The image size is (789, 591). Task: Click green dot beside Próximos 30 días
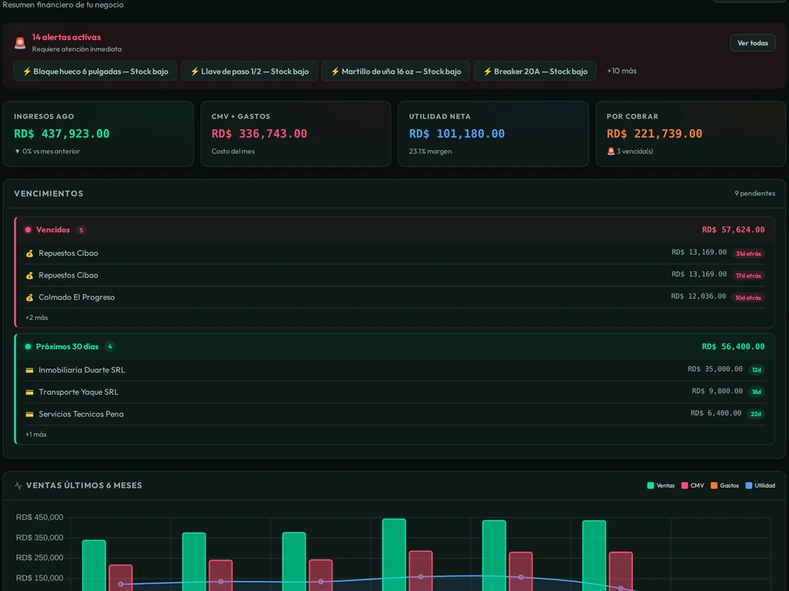(x=28, y=346)
